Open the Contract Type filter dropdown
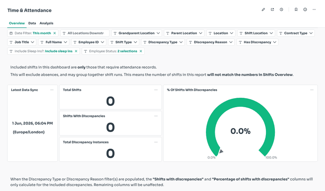 pos(296,33)
